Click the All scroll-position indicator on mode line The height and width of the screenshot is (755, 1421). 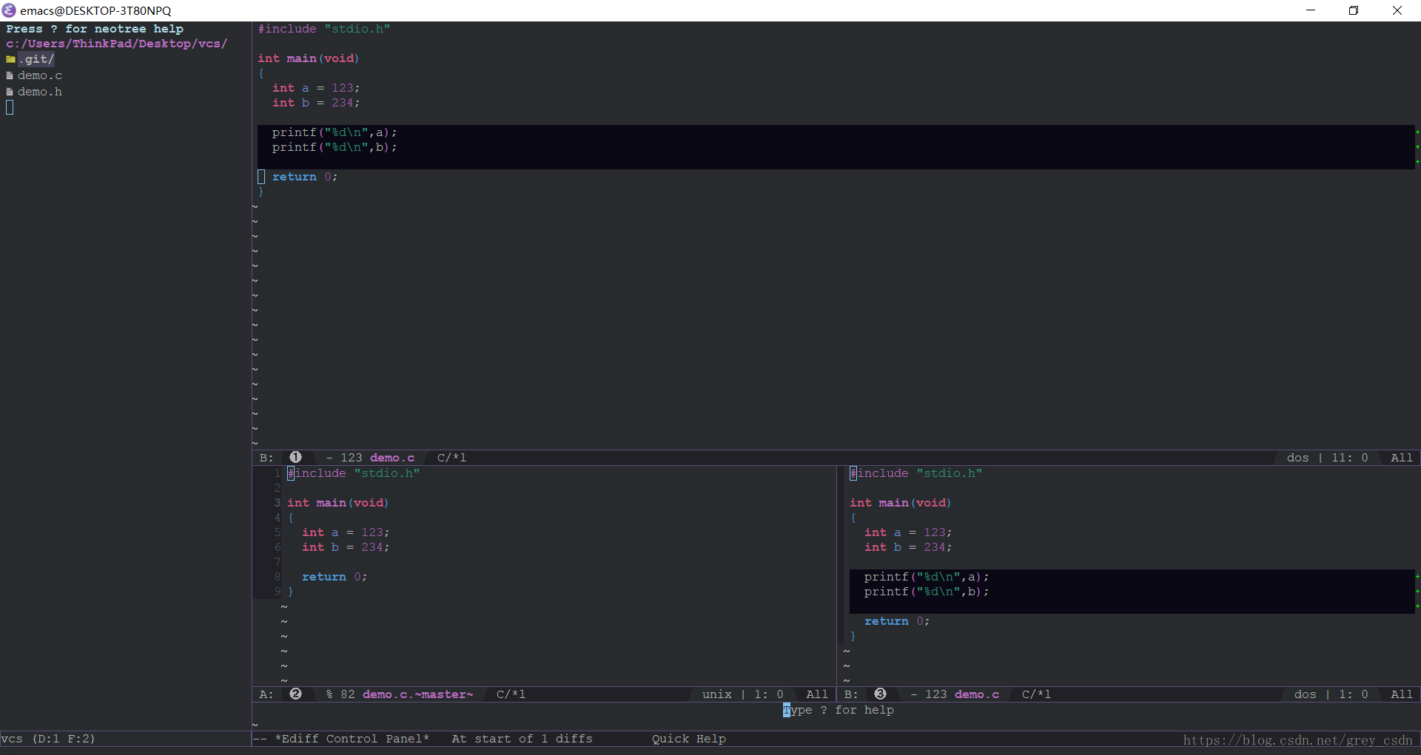1402,457
